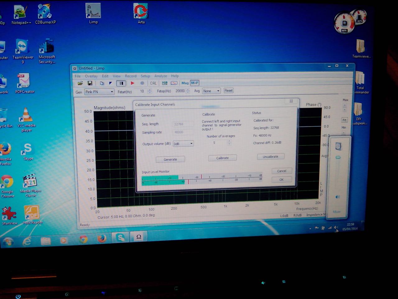This screenshot has width=398, height=299.
Task: Click the CAL calibrate toolbar icon
Action: coord(153,83)
